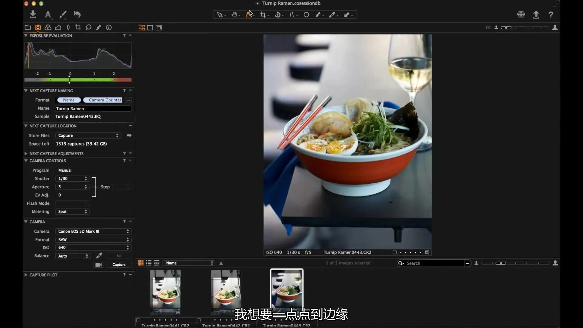This screenshot has width=583, height=328.
Task: Open the Aperture 5 dropdown
Action: (72, 187)
